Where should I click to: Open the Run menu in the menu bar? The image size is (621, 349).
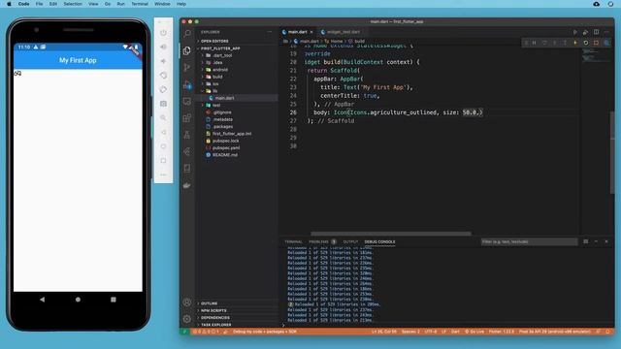pos(120,4)
